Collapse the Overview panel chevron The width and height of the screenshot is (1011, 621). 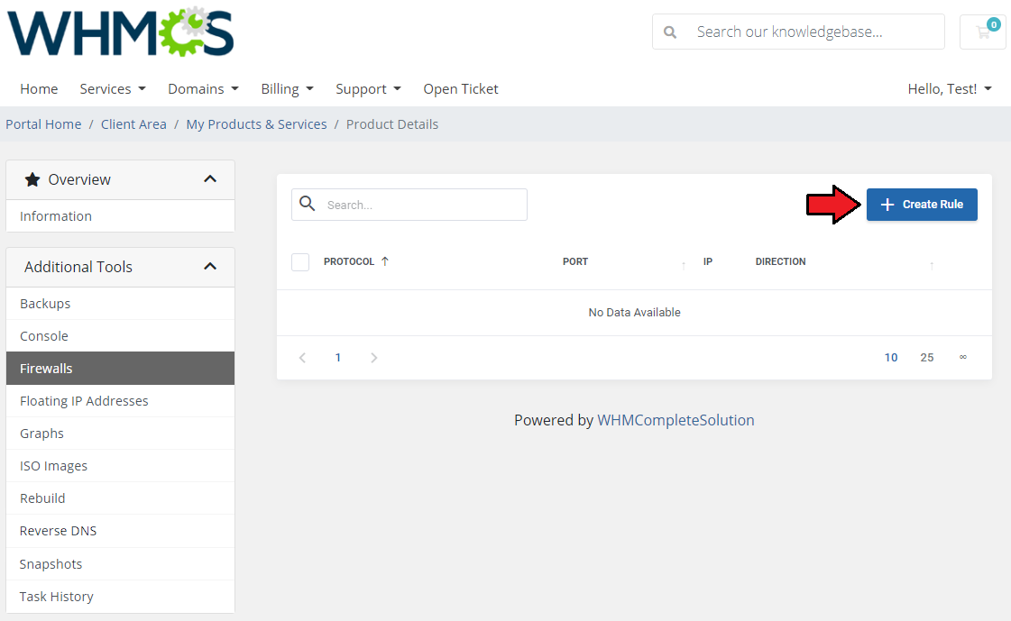[210, 179]
